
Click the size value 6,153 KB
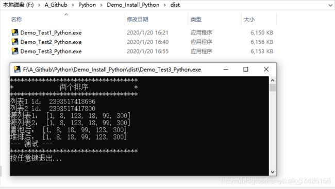[262, 51]
